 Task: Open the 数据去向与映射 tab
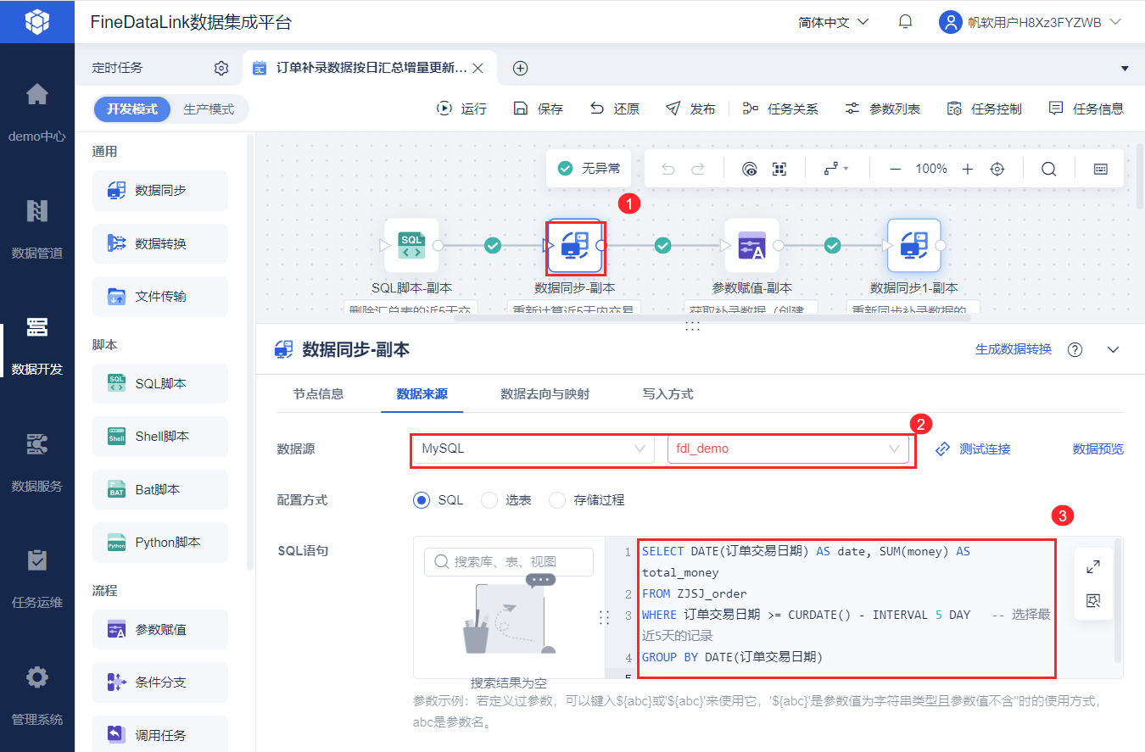[545, 393]
